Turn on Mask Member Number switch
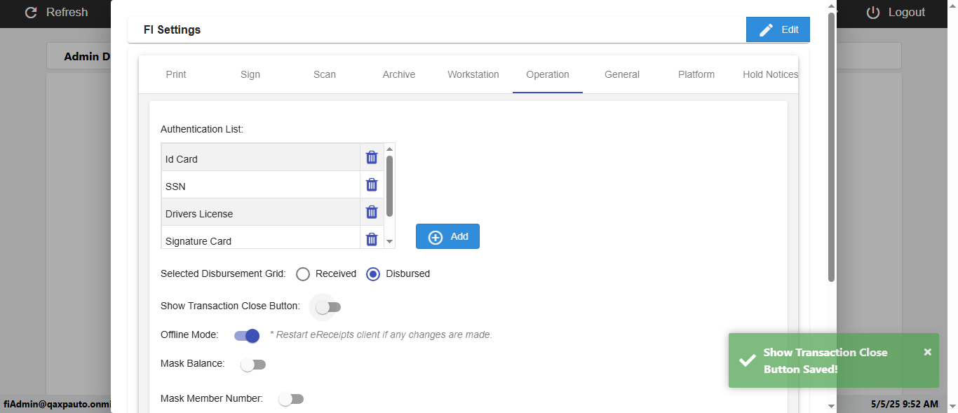 click(x=290, y=399)
